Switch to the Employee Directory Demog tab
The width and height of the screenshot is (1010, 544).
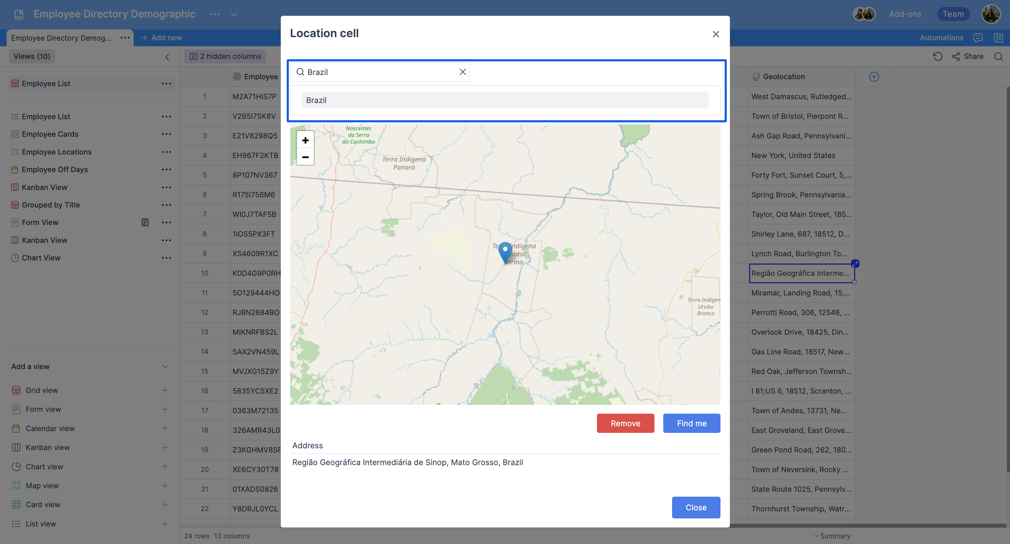click(x=61, y=38)
